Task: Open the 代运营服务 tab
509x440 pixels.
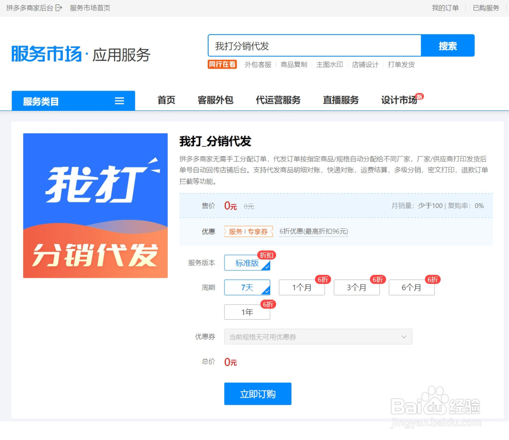Action: 278,100
